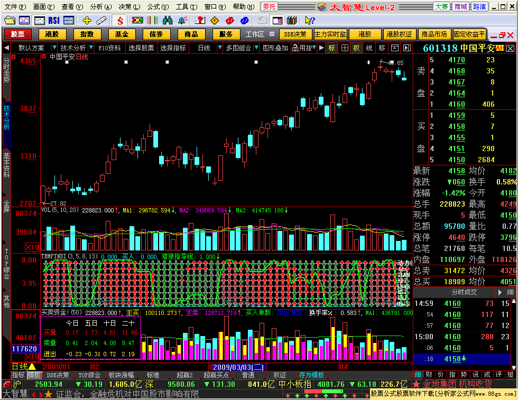
Task: Click the DDE决策 yellow button
Action: 295,34
